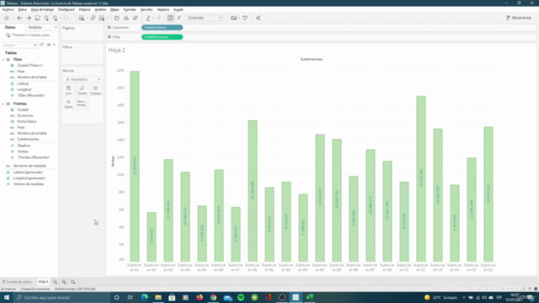
Task: Click the Tamaño button on Marks card
Action: (83, 90)
